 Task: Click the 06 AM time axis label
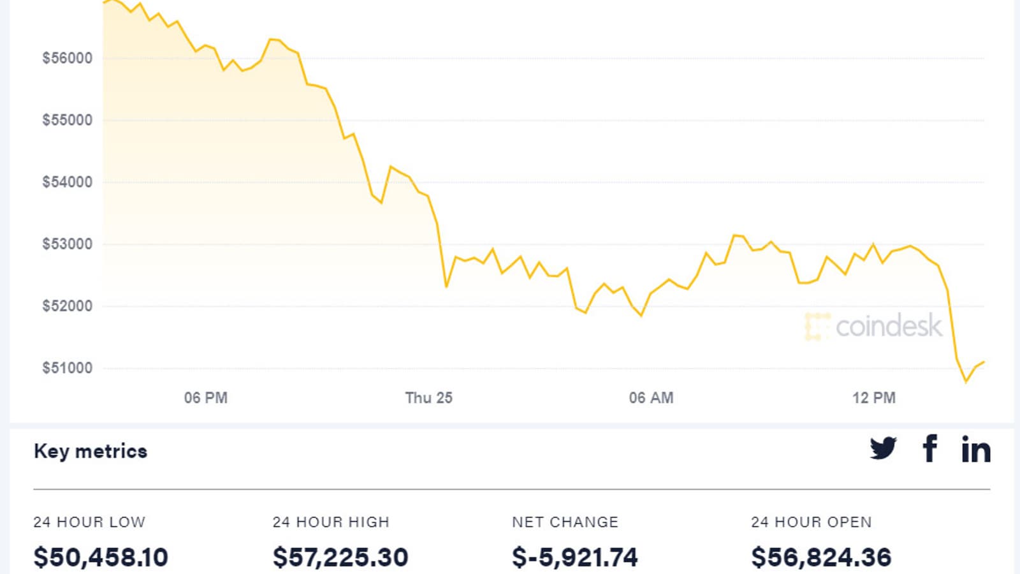point(651,398)
